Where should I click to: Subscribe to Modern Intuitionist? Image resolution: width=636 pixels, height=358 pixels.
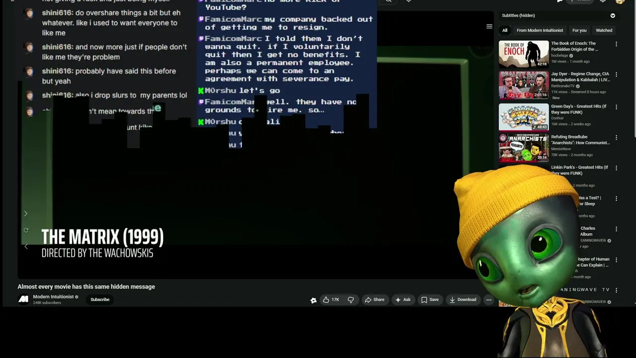pyautogui.click(x=100, y=299)
